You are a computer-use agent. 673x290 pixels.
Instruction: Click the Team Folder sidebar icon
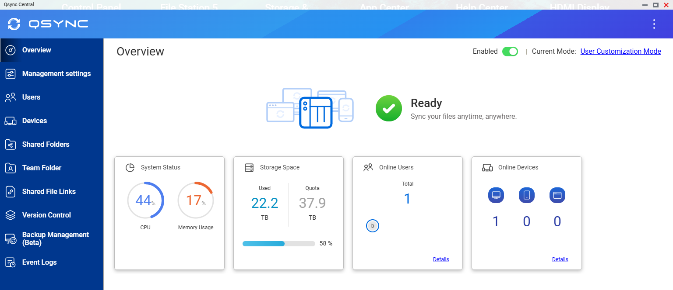[x=11, y=168]
